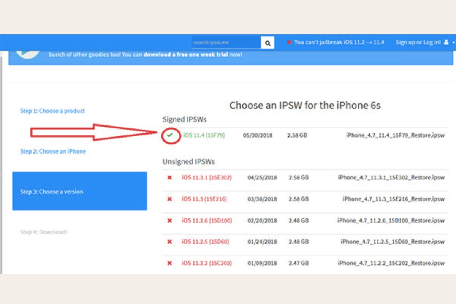
Task: Click green checkmark beside iOS 11.4
Action: [169, 135]
